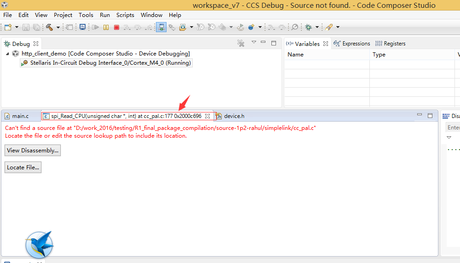Close the spi_Read_CPU editor tab
The height and width of the screenshot is (263, 460).
tap(207, 116)
